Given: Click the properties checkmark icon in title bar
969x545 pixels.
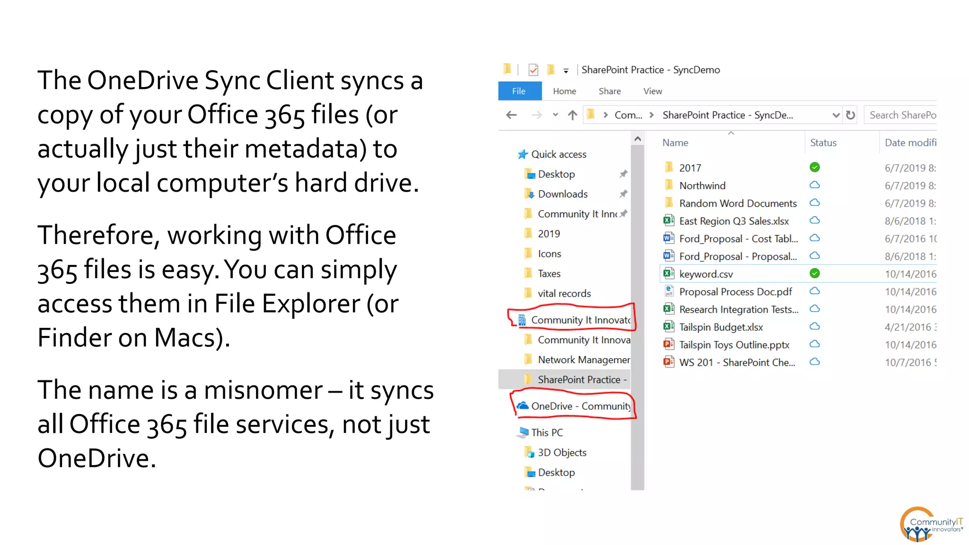Looking at the screenshot, I should pyautogui.click(x=533, y=70).
